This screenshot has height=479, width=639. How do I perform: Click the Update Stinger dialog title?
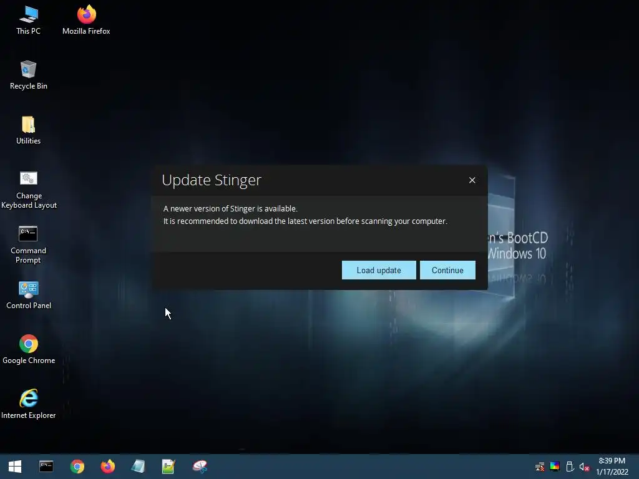pyautogui.click(x=212, y=180)
